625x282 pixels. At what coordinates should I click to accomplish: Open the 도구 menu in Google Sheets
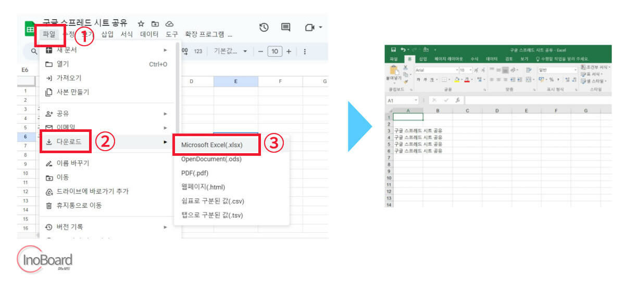click(172, 34)
